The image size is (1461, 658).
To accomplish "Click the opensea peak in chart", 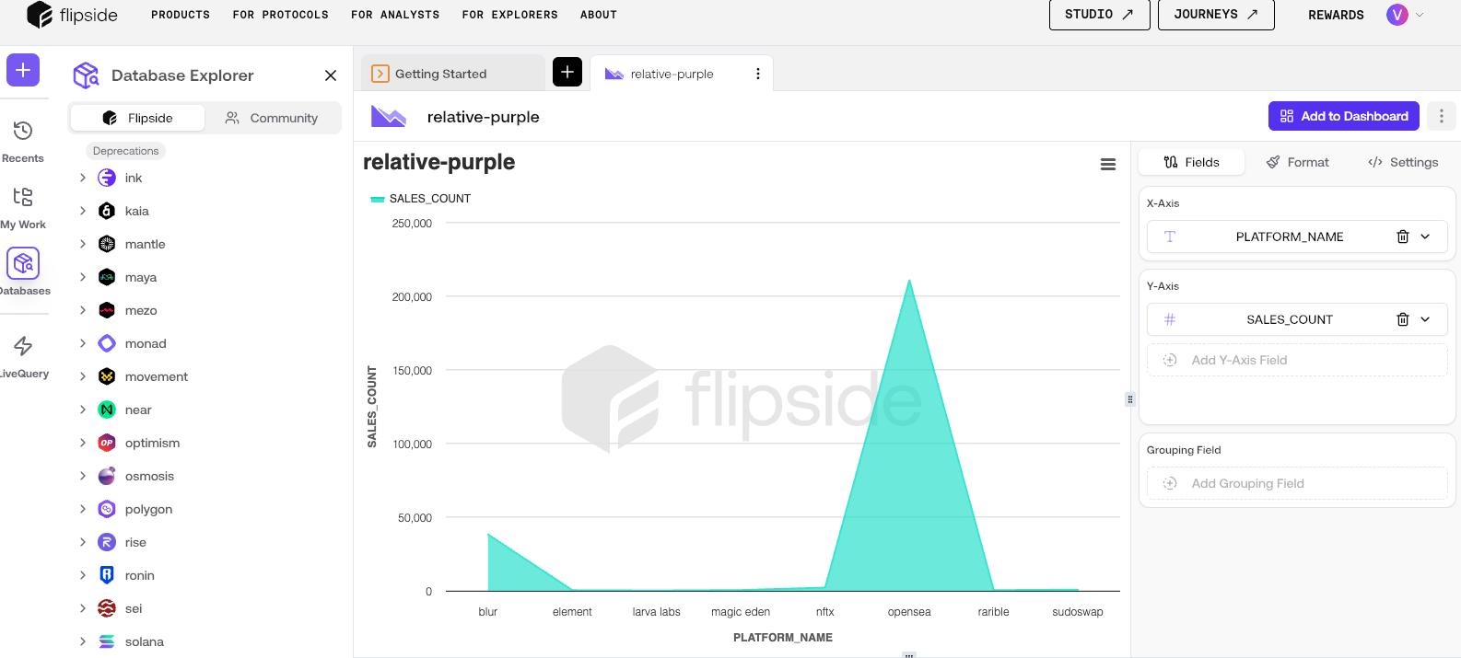I will 909,281.
